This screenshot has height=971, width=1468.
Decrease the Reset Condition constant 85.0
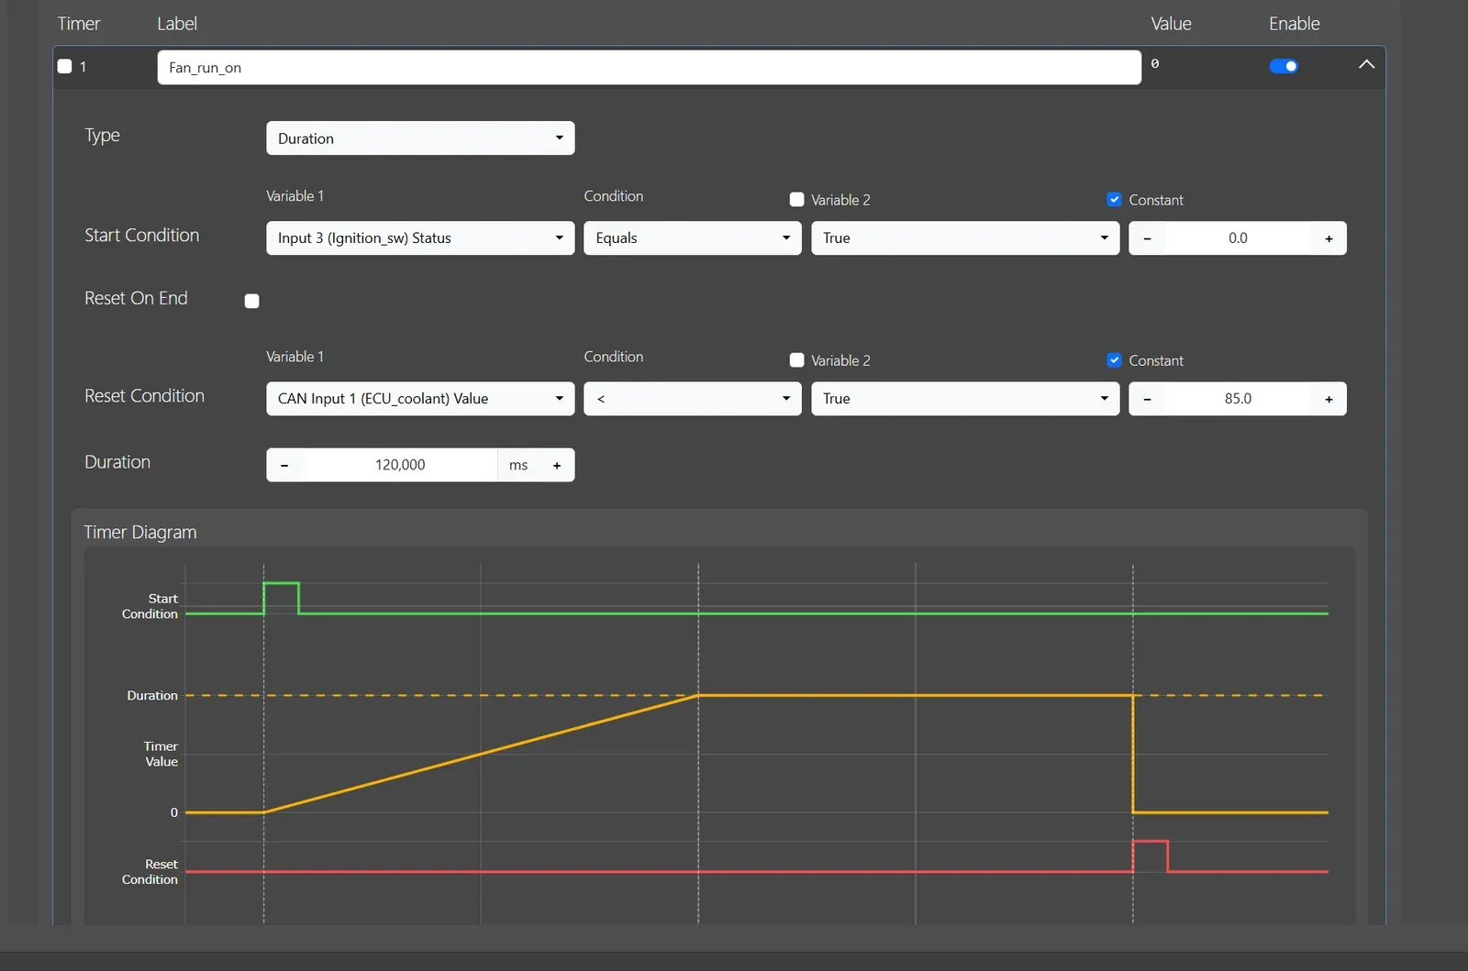1147,399
